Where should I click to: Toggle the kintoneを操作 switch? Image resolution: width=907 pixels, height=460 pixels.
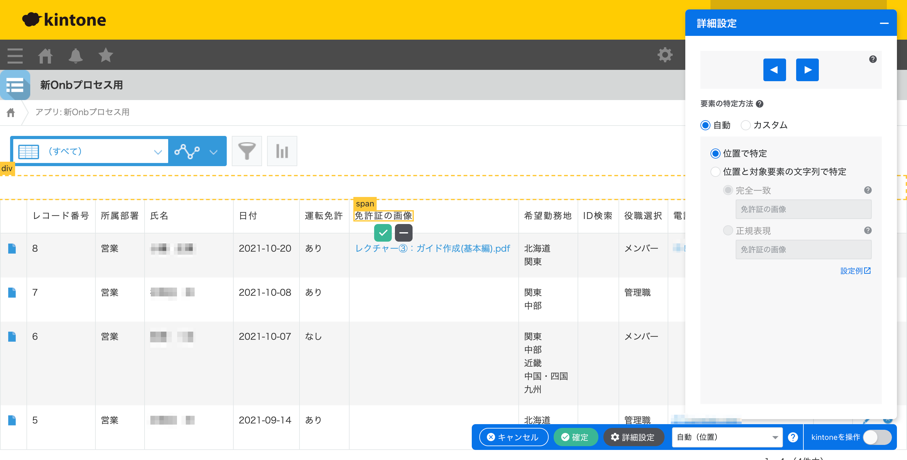point(877,437)
